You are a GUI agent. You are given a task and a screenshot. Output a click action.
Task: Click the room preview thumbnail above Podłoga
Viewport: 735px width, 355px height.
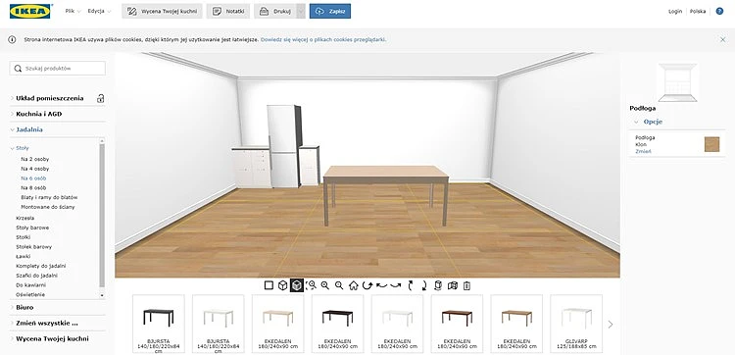677,82
